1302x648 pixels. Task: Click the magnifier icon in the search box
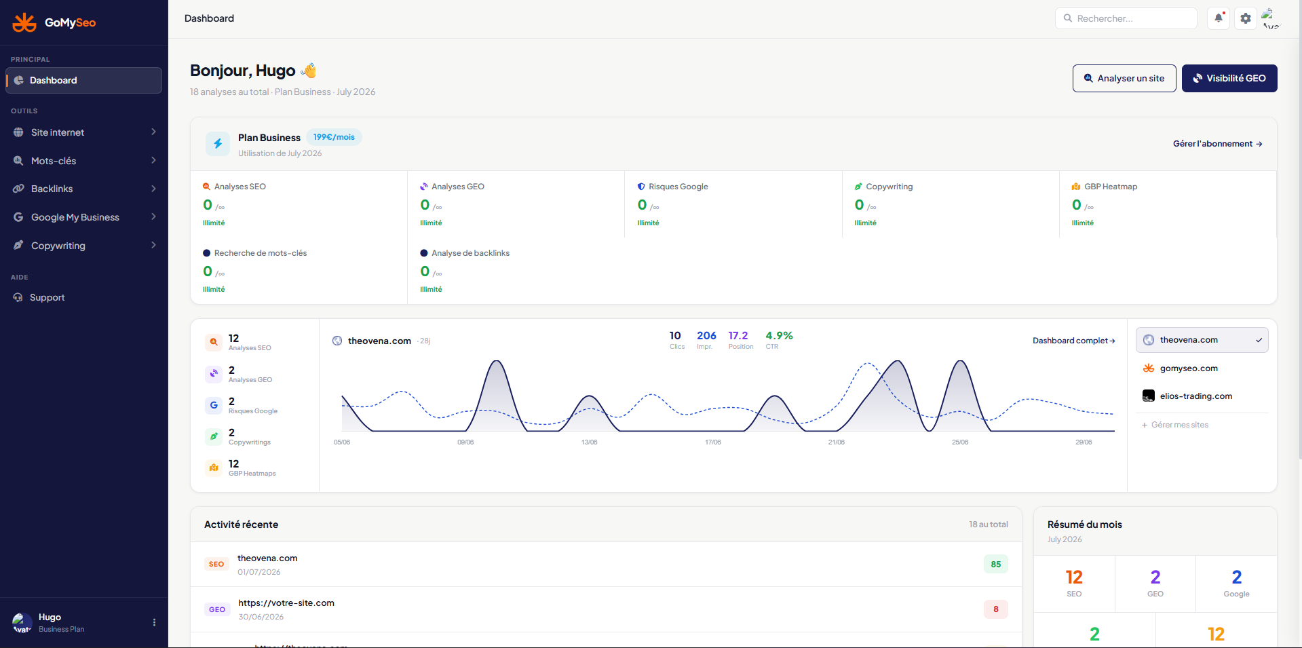tap(1068, 18)
